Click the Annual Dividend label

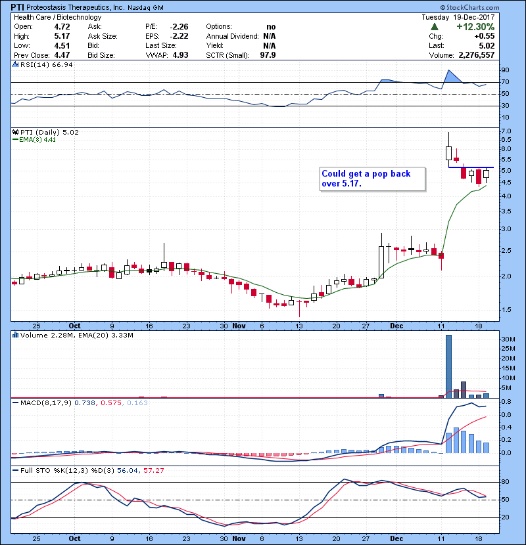point(232,36)
